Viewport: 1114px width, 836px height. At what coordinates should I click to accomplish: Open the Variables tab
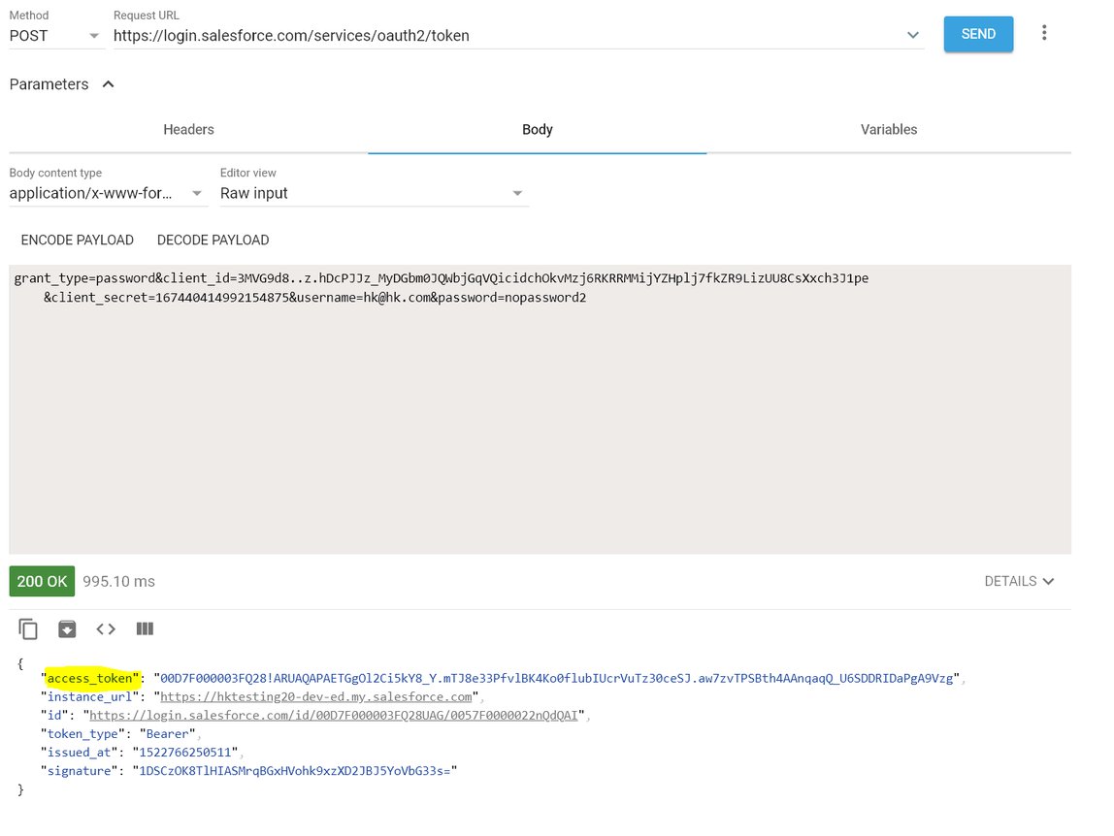click(889, 129)
